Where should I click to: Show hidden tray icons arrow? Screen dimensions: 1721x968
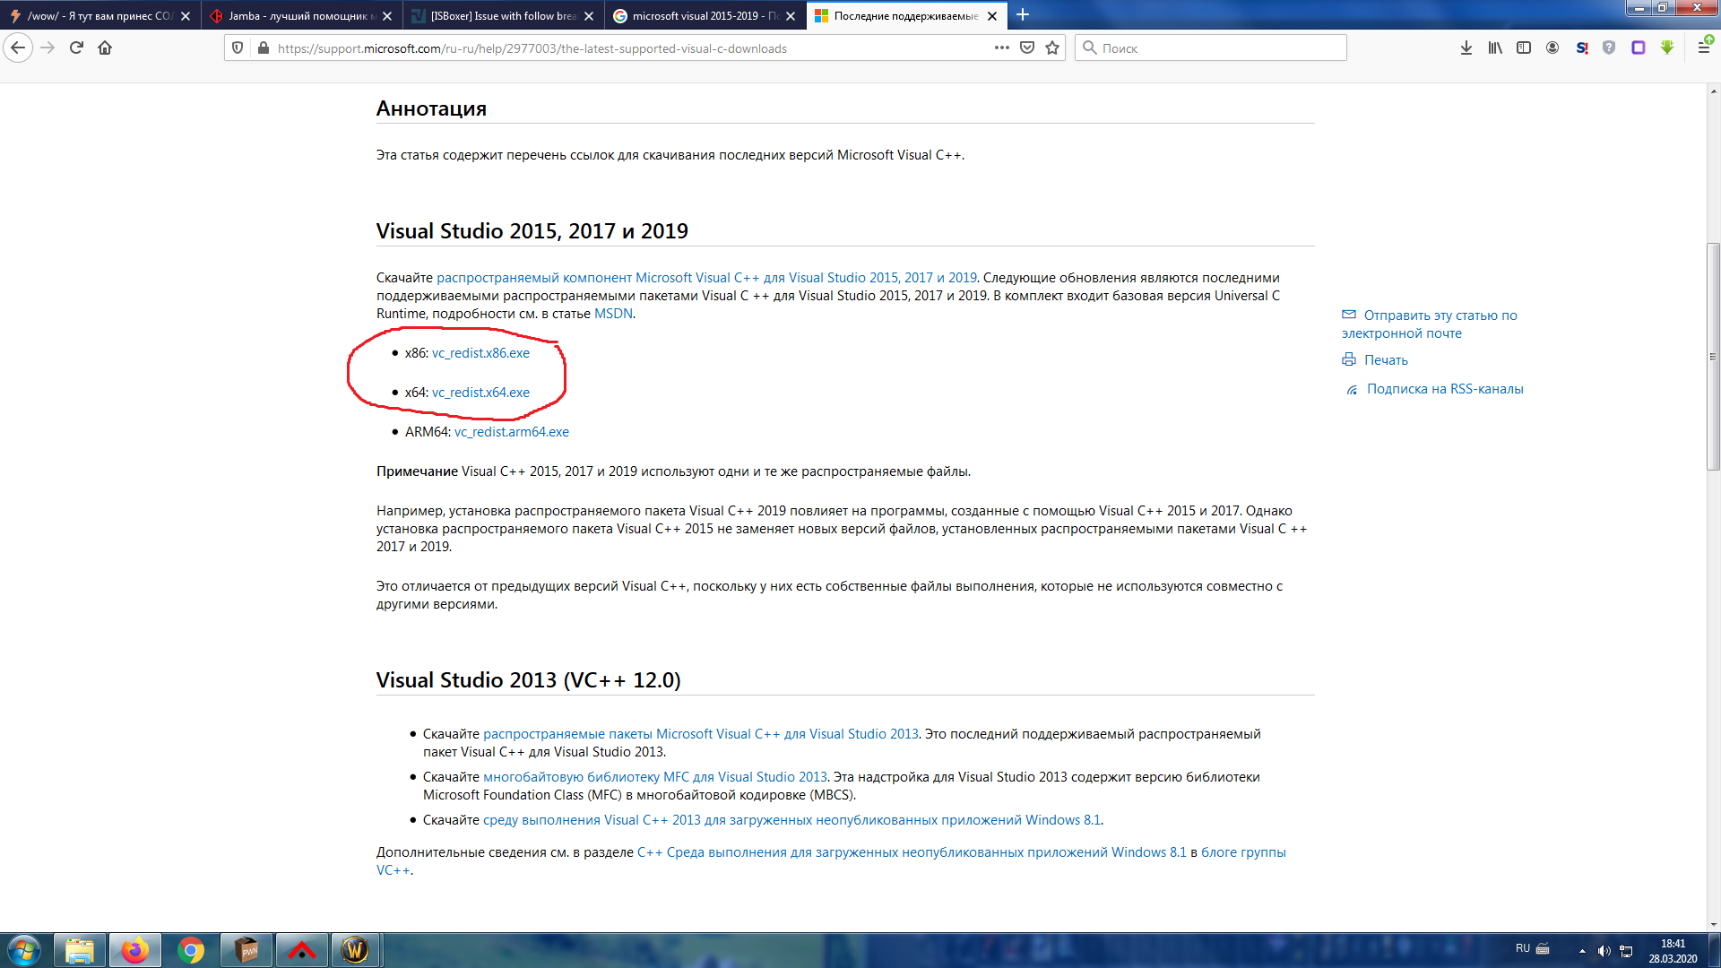coord(1582,951)
